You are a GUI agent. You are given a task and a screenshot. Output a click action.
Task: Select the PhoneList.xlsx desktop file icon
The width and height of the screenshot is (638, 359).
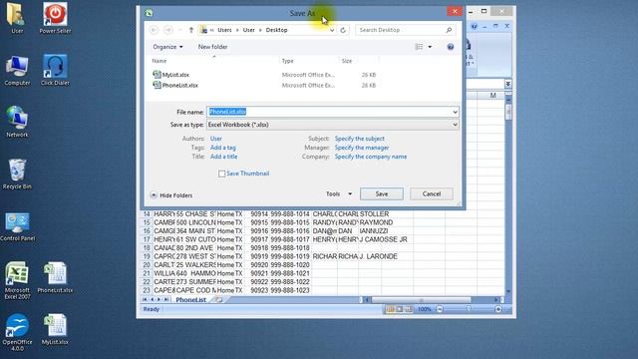pyautogui.click(x=55, y=277)
